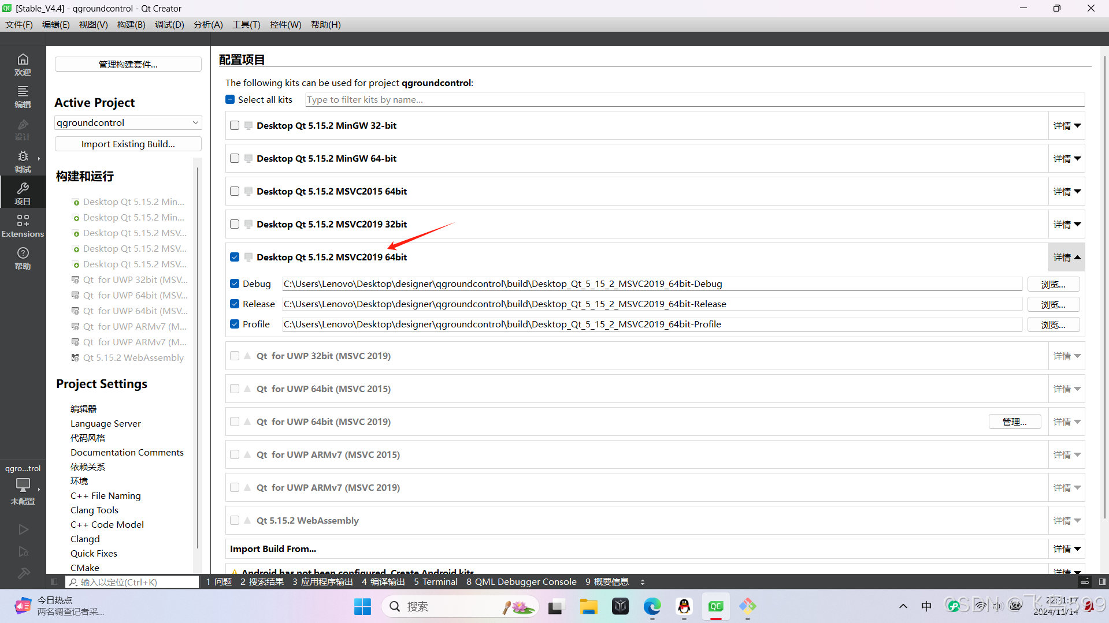Open the QQ penguin taskbar icon
Image resolution: width=1109 pixels, height=623 pixels.
pyautogui.click(x=684, y=606)
